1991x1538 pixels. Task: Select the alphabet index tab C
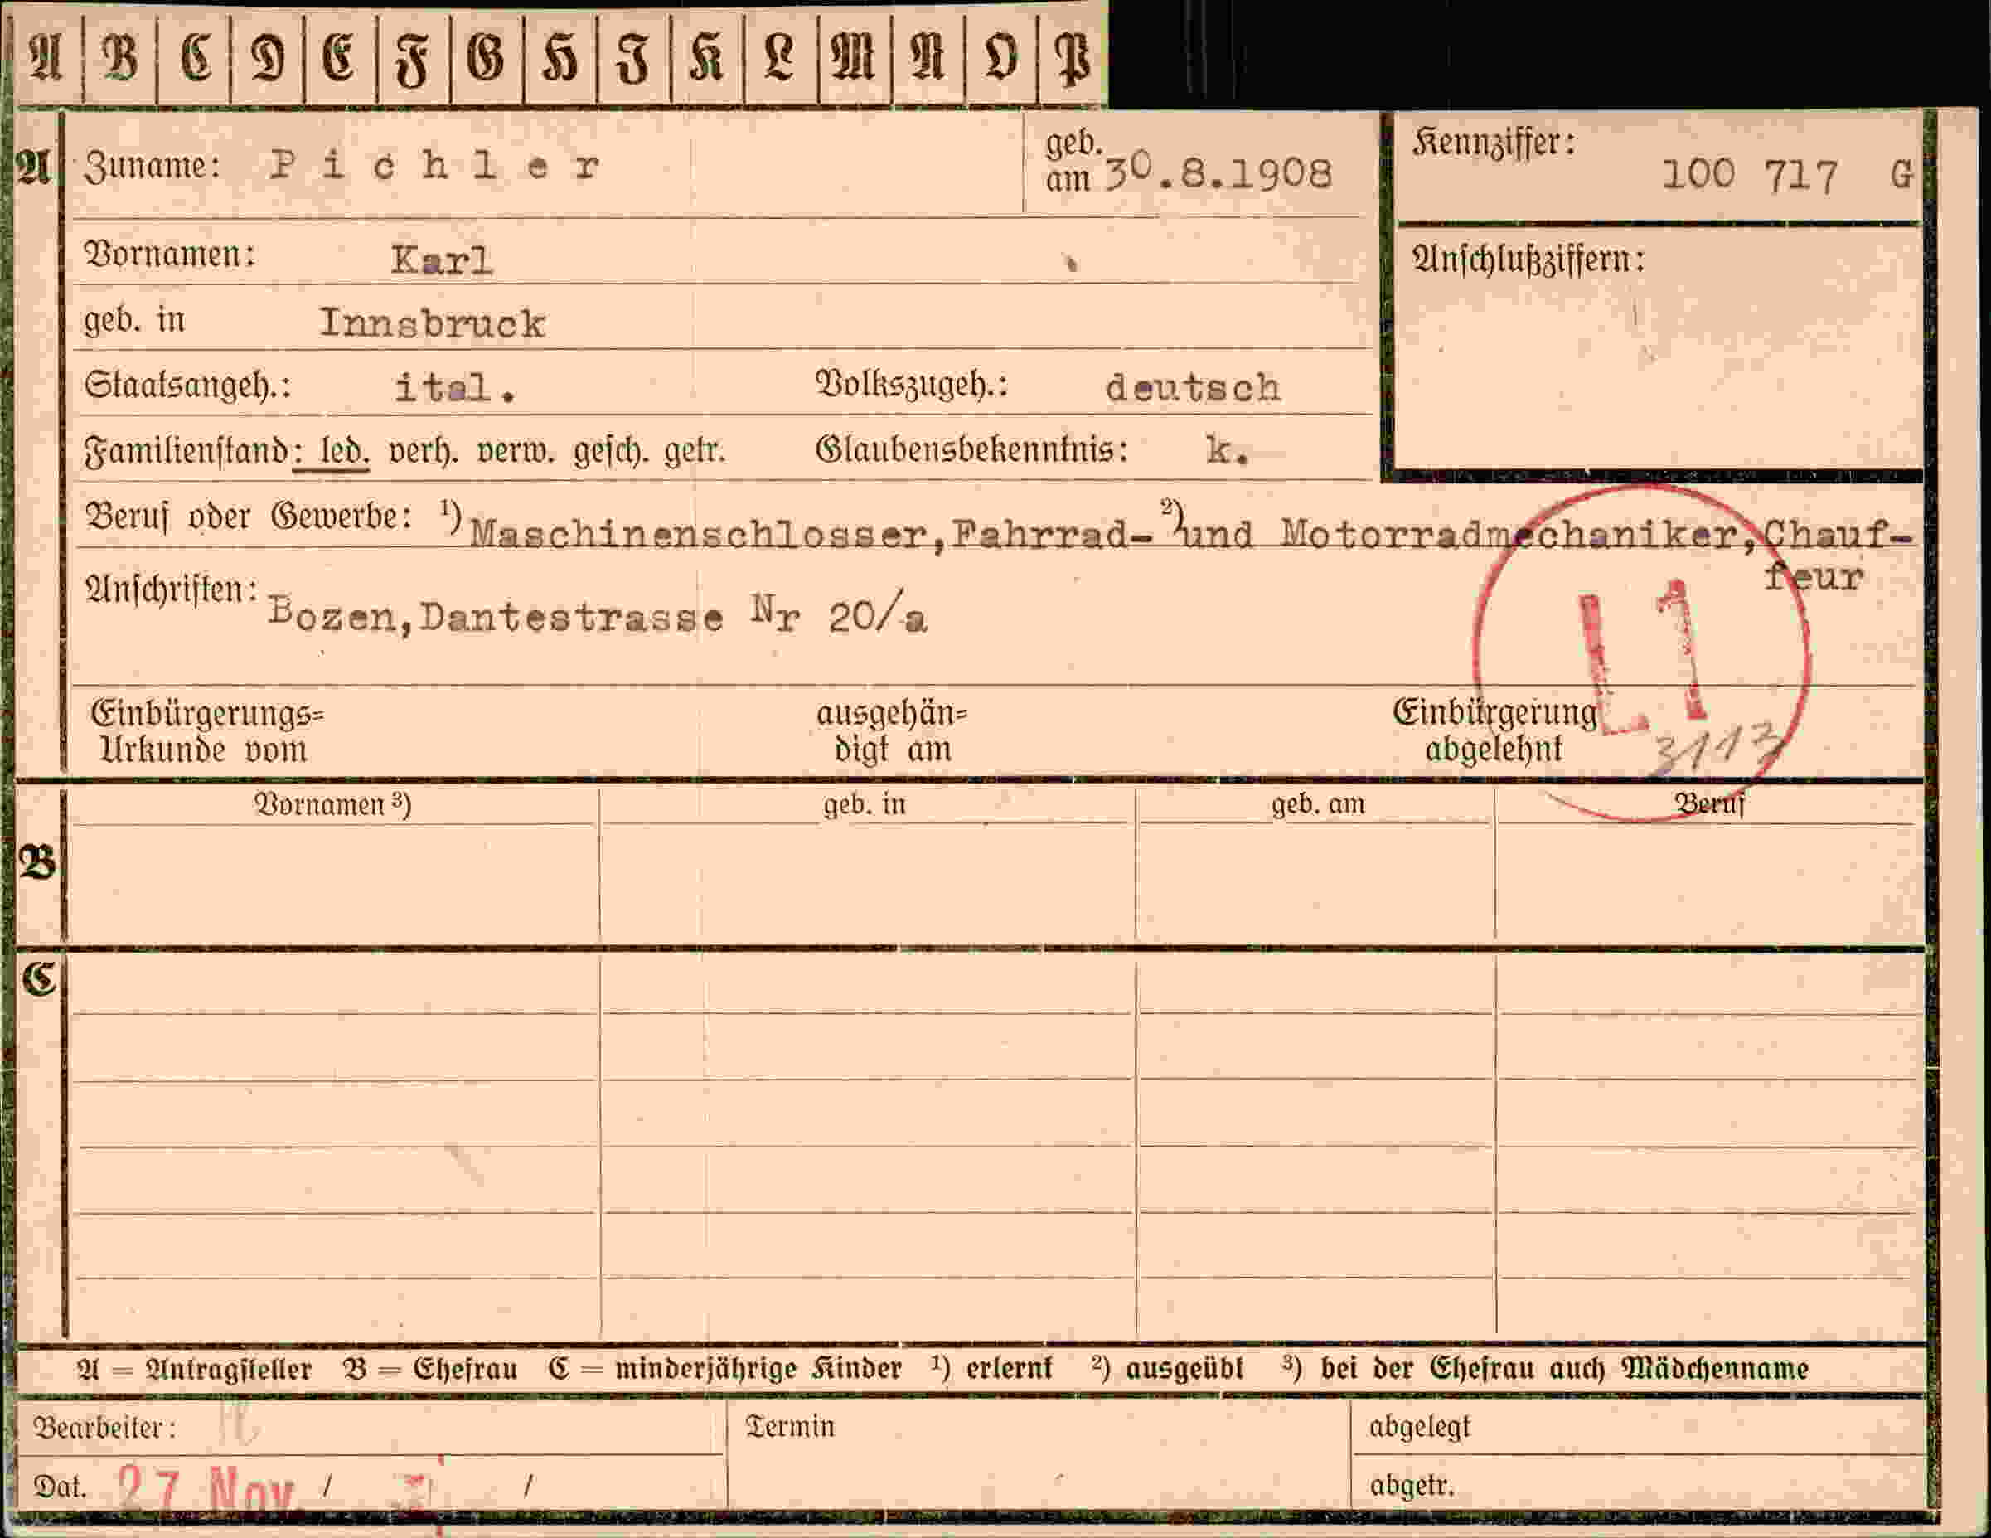click(194, 58)
